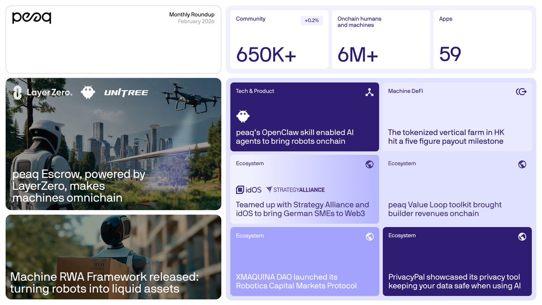Click the robot mascot icon in OpenClaw card

243,116
